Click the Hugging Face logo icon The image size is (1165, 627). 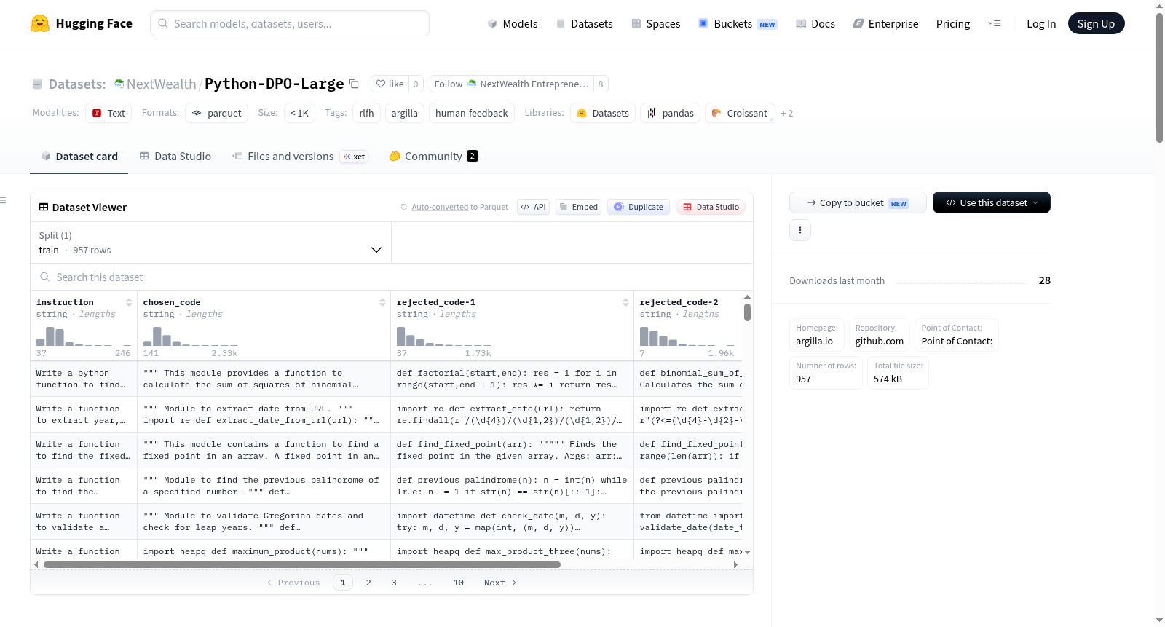click(x=40, y=23)
